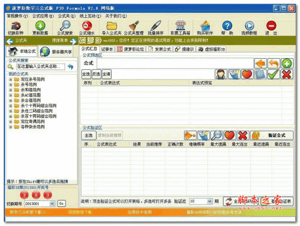Click 导入公式夹 folder icon
The height and width of the screenshot is (226, 300).
[x=111, y=28]
